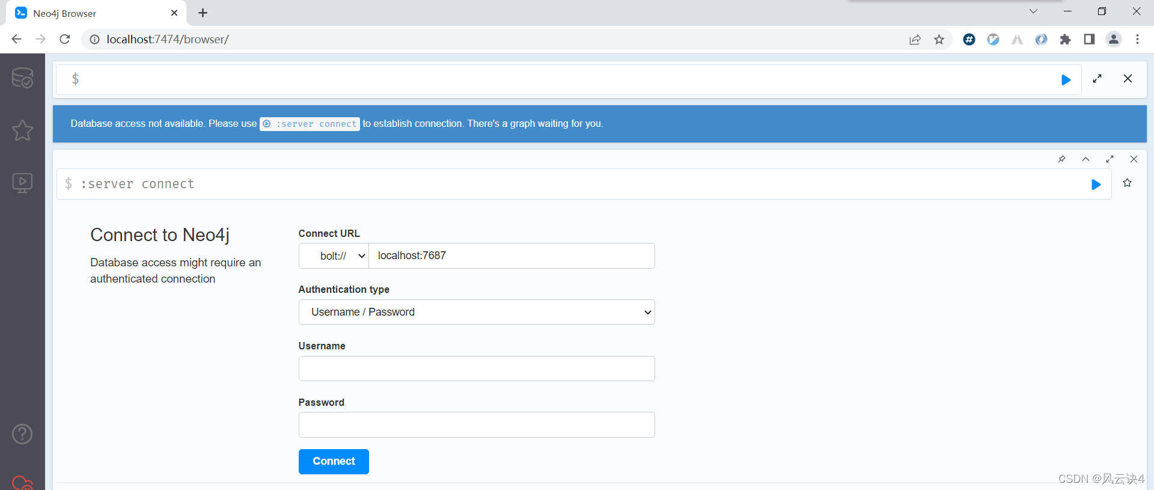Select the Neo4j Browser tab

click(x=96, y=13)
